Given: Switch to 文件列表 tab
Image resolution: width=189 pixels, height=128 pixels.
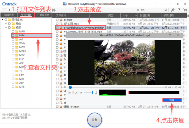Looking at the screenshot, I should [x=26, y=15].
